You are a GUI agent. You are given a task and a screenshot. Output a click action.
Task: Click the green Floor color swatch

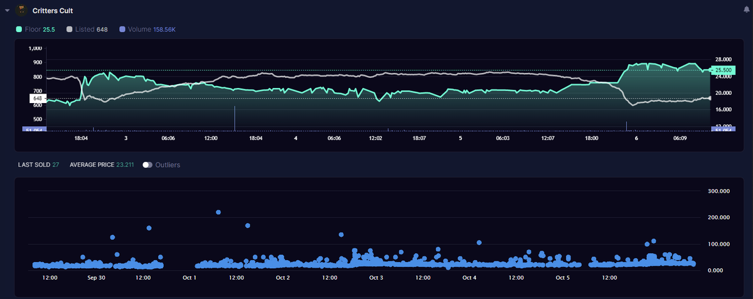tap(19, 29)
